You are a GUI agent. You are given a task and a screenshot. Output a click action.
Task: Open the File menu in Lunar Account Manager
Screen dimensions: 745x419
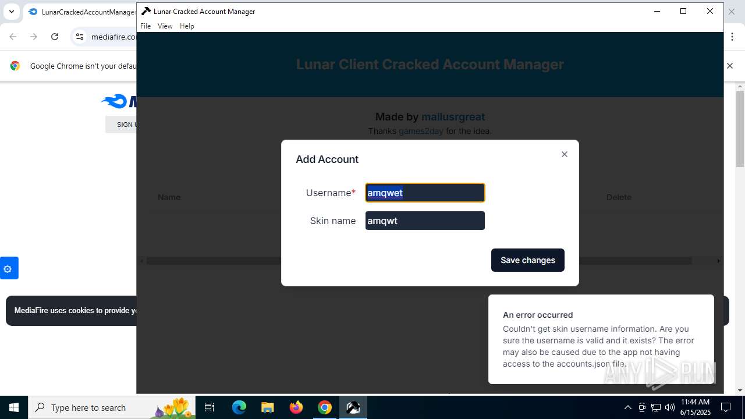pyautogui.click(x=146, y=26)
